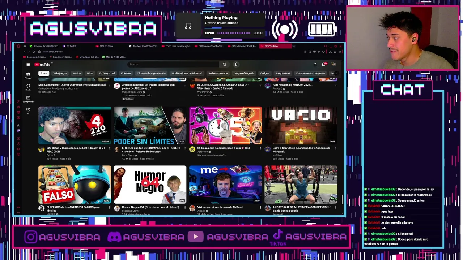This screenshot has height=260, width=463.
Task: Open the YouTube hamburger guide menu
Action: (28, 65)
